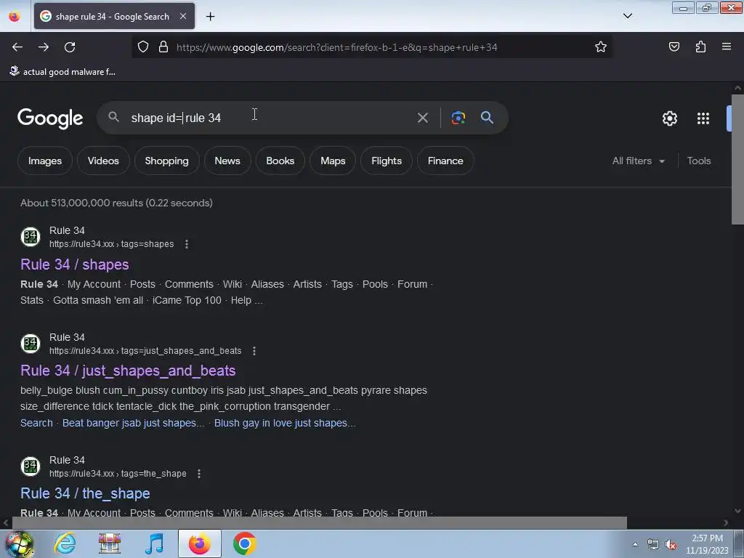This screenshot has width=744, height=558.
Task: Open the 'Rule 34 / the_shape' result
Action: (85, 493)
